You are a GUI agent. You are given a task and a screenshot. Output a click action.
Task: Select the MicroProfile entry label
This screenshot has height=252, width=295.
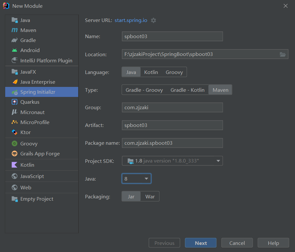(x=35, y=122)
